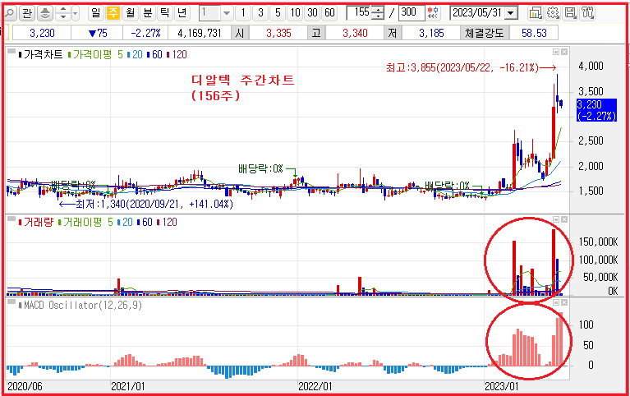Click the save diskette icon in toolbar

coord(570,13)
